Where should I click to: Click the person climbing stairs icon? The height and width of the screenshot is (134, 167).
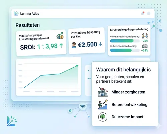[x=103, y=105]
